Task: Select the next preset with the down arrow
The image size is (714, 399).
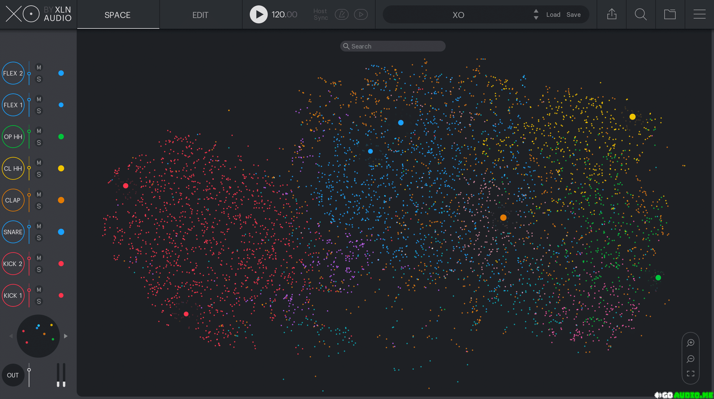Action: pyautogui.click(x=536, y=18)
